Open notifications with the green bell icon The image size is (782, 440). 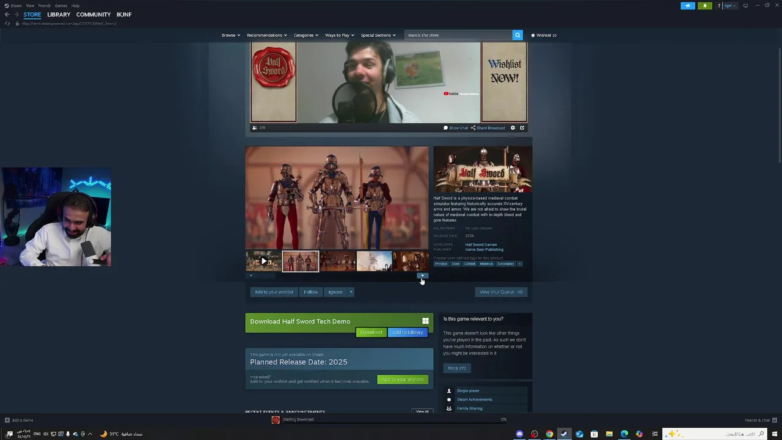[704, 5]
